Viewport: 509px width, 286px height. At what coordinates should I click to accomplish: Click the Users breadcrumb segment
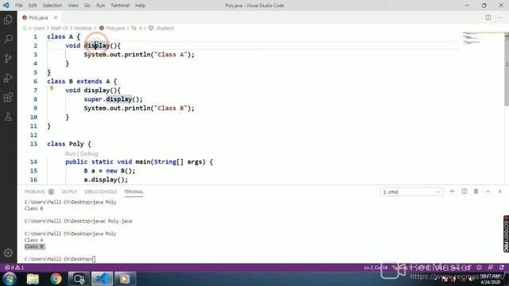[x=39, y=29]
